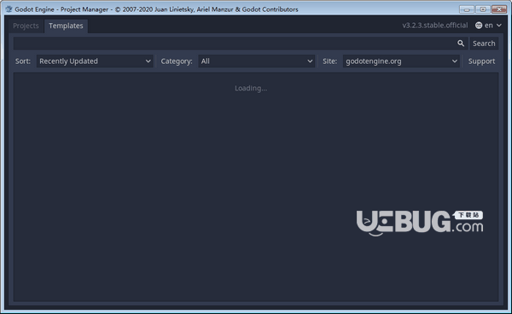
Task: Click the Loading... status text
Action: (251, 88)
